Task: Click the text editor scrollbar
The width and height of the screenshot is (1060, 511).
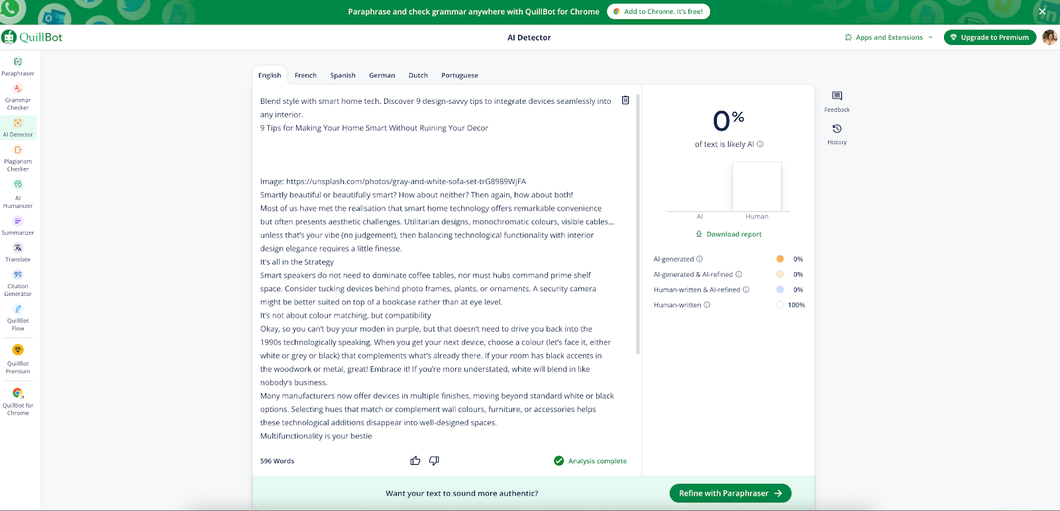Action: 638,224
